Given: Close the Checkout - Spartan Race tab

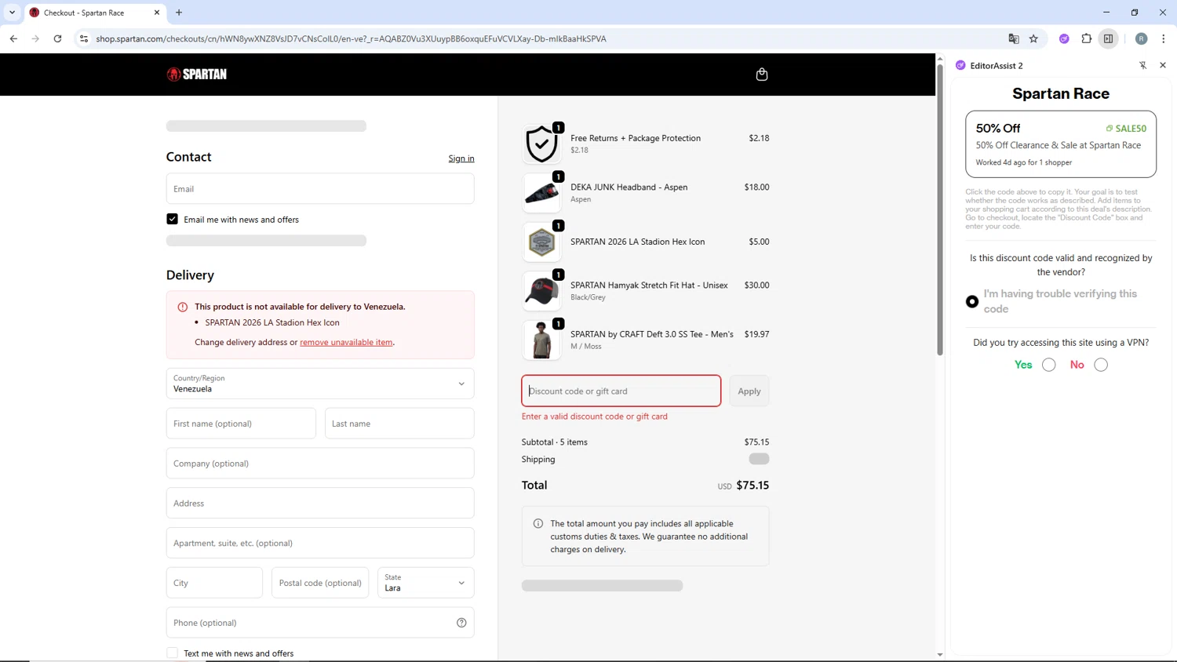Looking at the screenshot, I should coord(156,13).
